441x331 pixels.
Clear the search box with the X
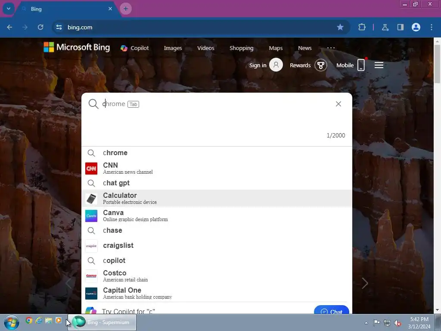coord(339,104)
